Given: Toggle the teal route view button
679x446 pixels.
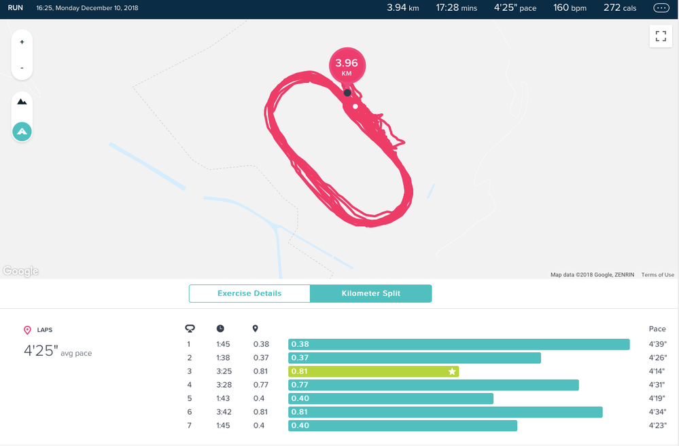Looking at the screenshot, I should [x=22, y=131].
